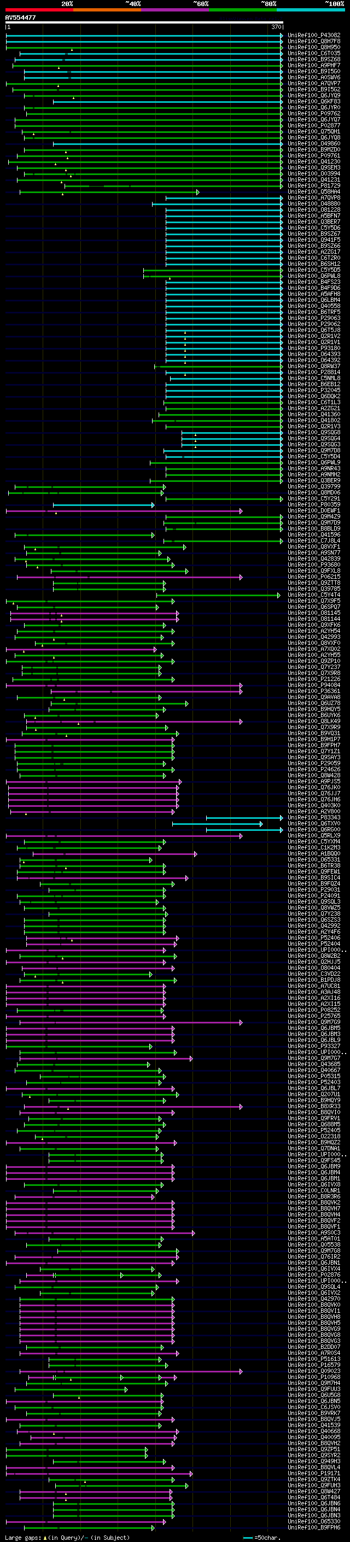
Task: Choose the UniRef100_Q6PWL8 hit name
Action: [314, 276]
